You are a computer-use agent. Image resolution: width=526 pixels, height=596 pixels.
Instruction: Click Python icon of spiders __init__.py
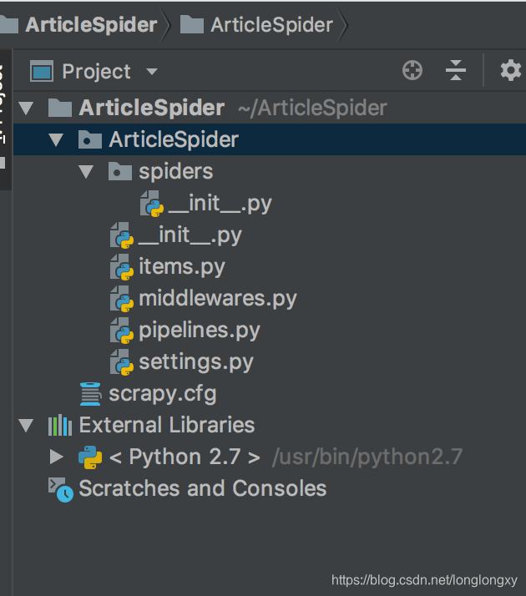point(152,204)
